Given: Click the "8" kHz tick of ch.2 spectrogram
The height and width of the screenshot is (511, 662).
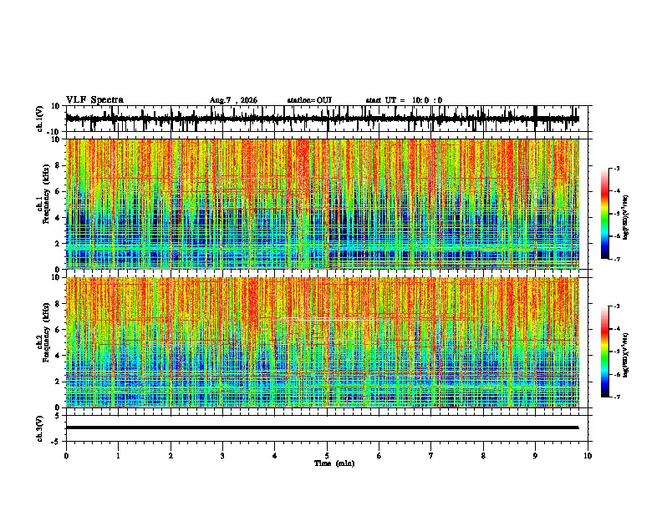Looking at the screenshot, I should pyautogui.click(x=58, y=304).
